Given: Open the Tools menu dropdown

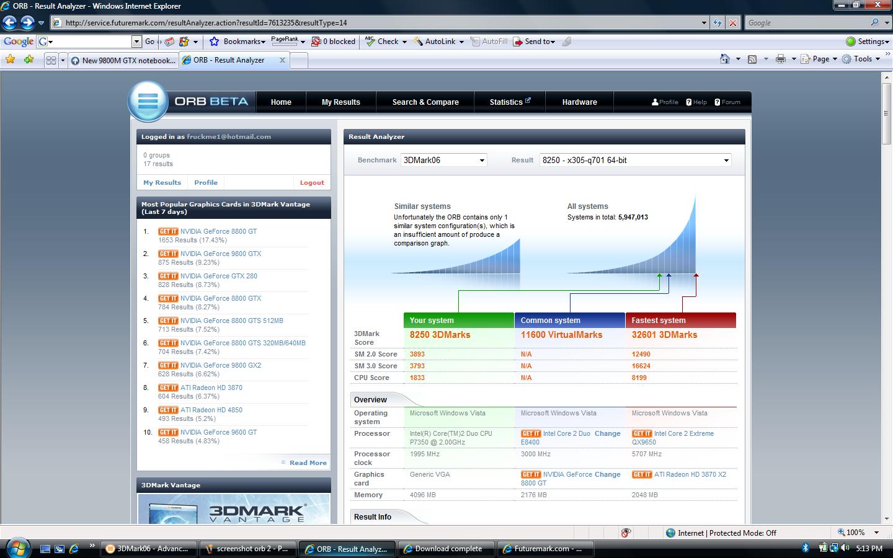Looking at the screenshot, I should coord(861,59).
